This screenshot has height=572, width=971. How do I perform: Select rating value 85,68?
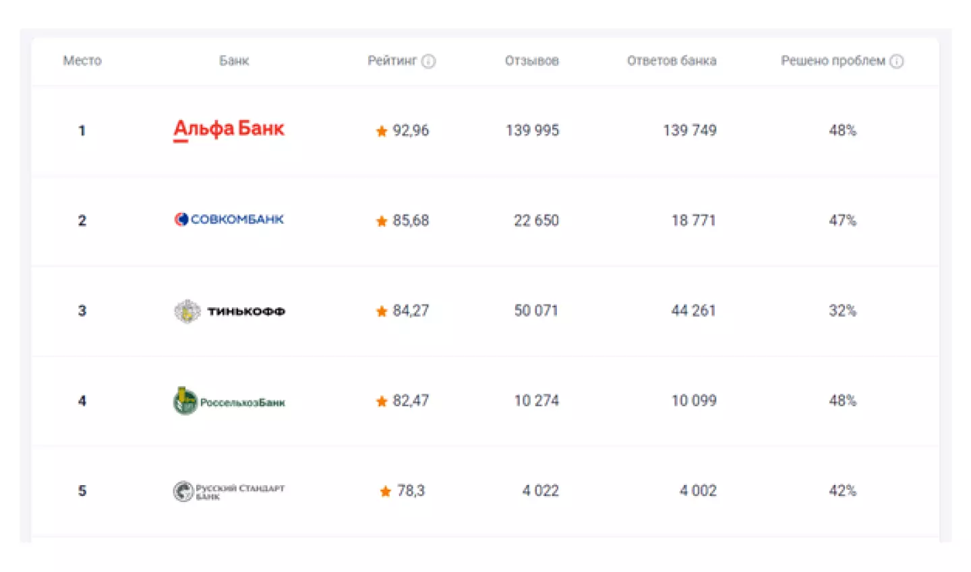tap(411, 220)
